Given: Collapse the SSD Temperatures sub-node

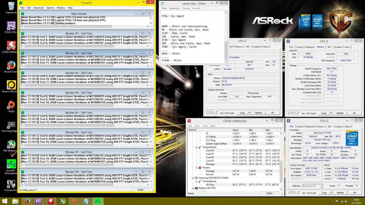Looking at the screenshot, I should (196, 181).
